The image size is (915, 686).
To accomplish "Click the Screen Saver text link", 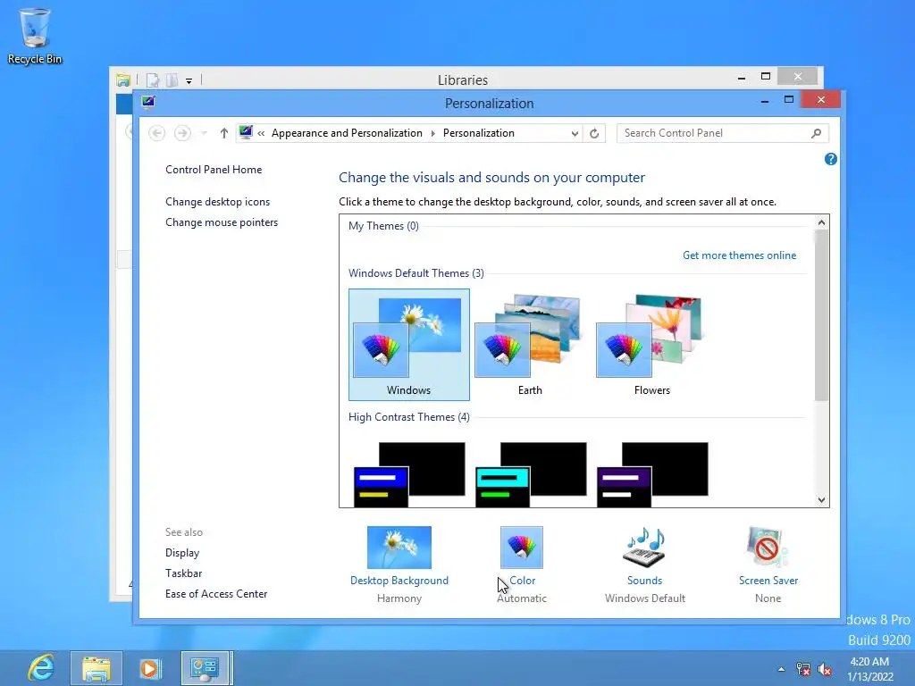I will pyautogui.click(x=768, y=581).
